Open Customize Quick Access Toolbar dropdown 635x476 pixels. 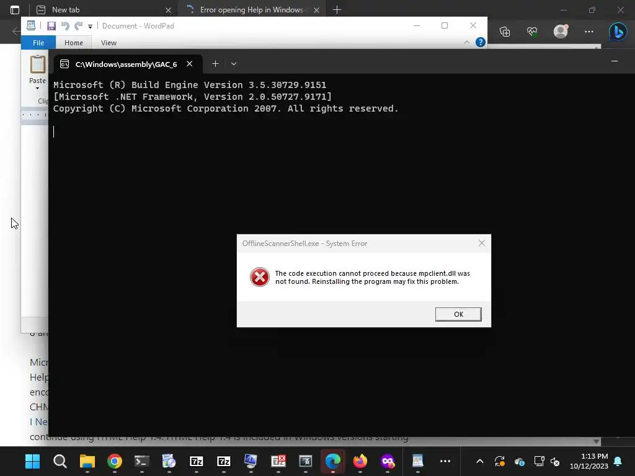(90, 26)
